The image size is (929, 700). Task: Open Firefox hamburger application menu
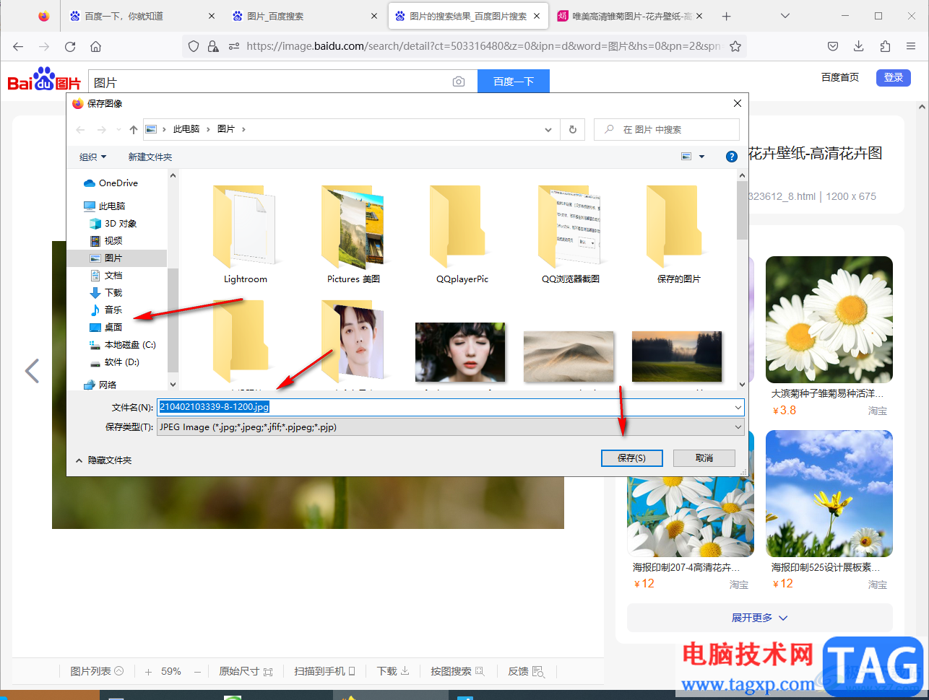tap(911, 46)
